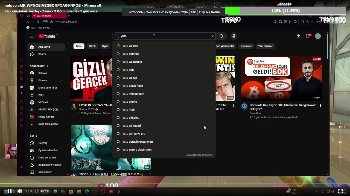The width and height of the screenshot is (350, 196).
Task: Select the Yeni öneriler chip
Action: (x=265, y=46)
